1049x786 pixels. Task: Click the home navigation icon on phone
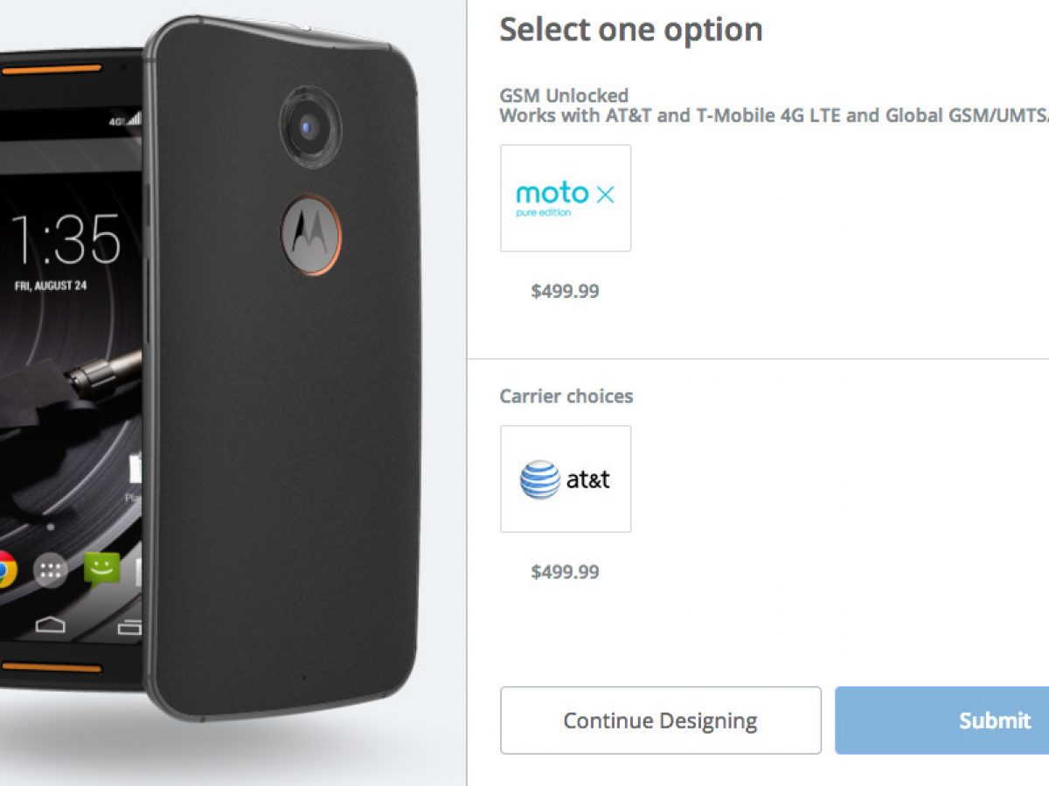click(x=50, y=625)
